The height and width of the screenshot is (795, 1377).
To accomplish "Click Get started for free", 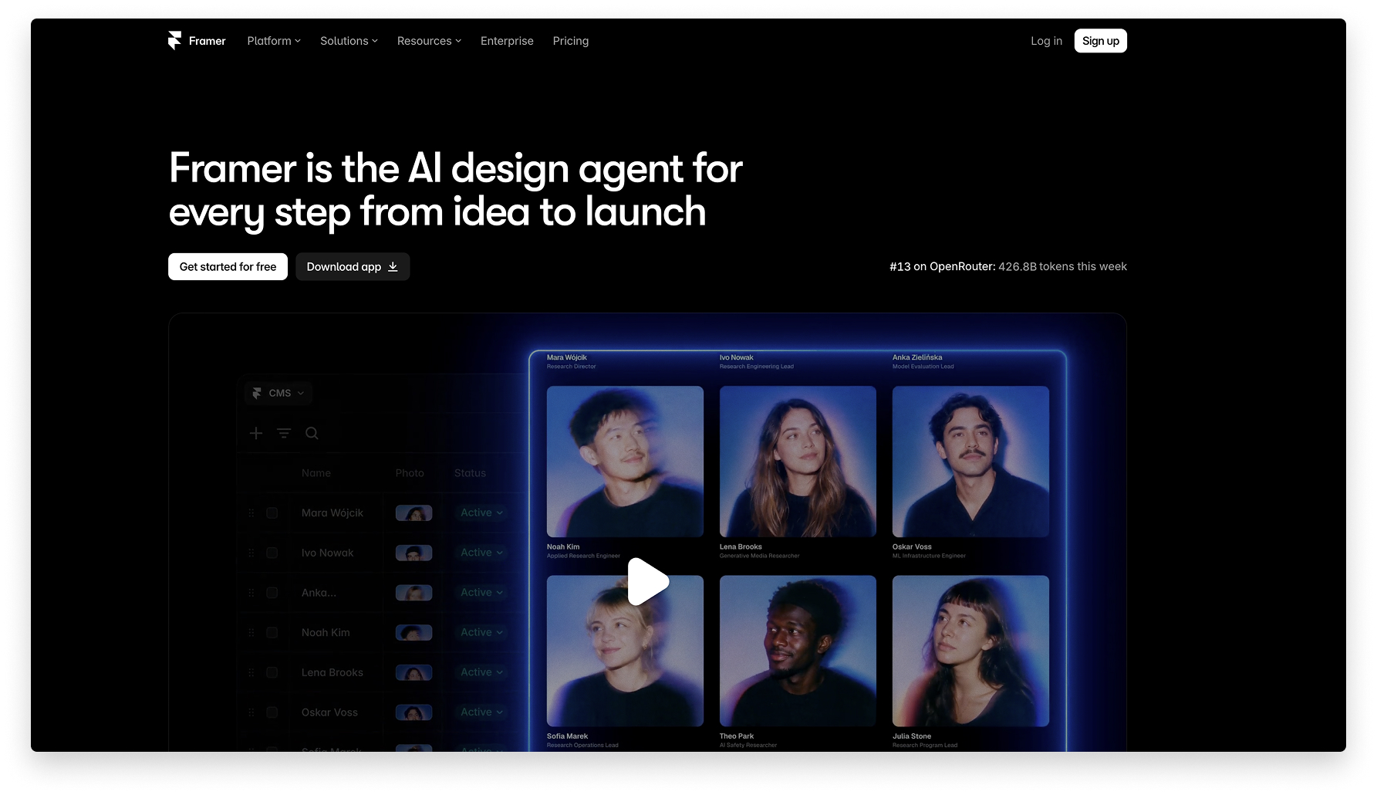I will (x=228, y=266).
